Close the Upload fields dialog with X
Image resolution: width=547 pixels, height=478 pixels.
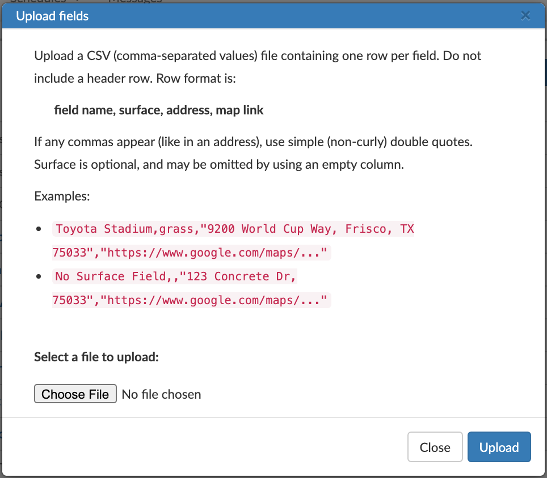pyautogui.click(x=525, y=16)
